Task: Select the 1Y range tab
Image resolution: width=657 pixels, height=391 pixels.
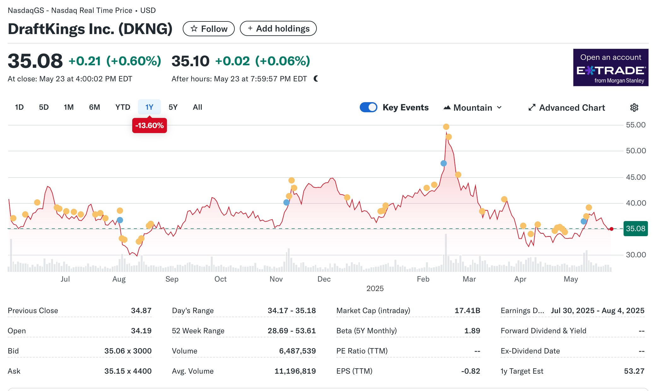Action: pos(149,107)
